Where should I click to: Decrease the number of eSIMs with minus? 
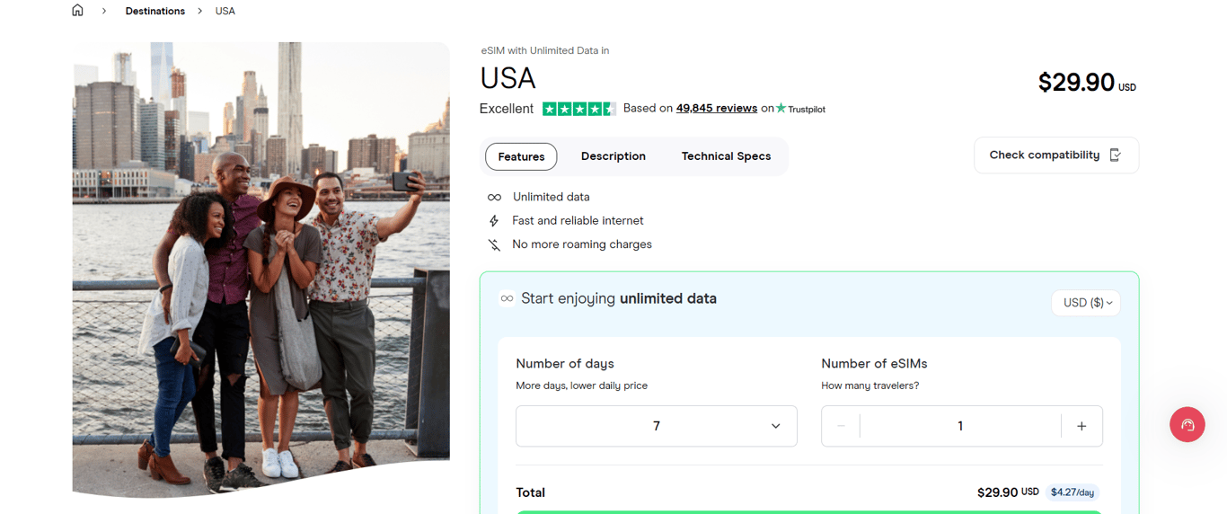pyautogui.click(x=841, y=426)
